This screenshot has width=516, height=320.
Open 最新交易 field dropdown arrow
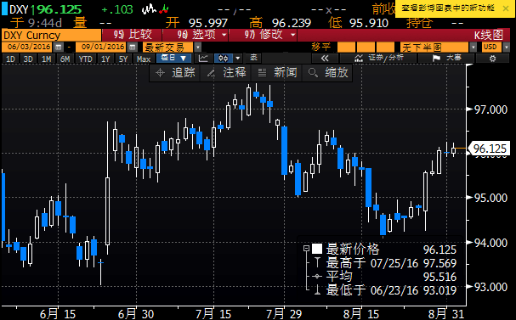(x=197, y=48)
